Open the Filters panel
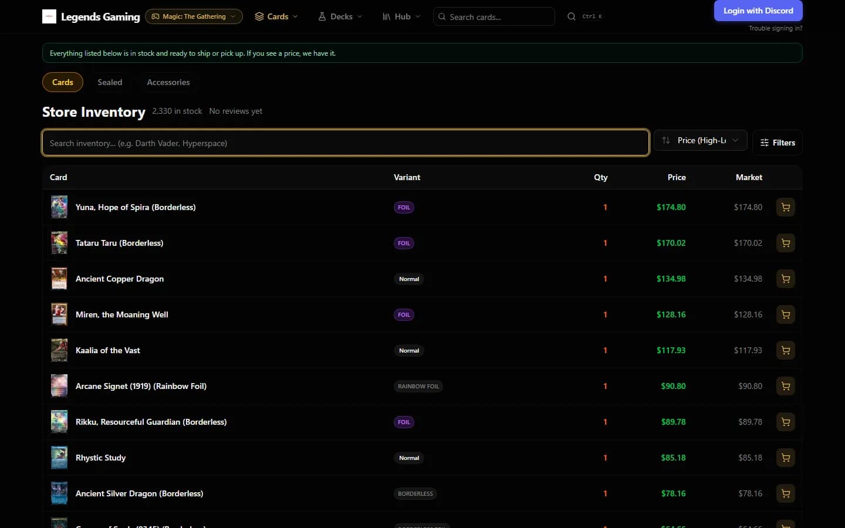 [x=778, y=143]
